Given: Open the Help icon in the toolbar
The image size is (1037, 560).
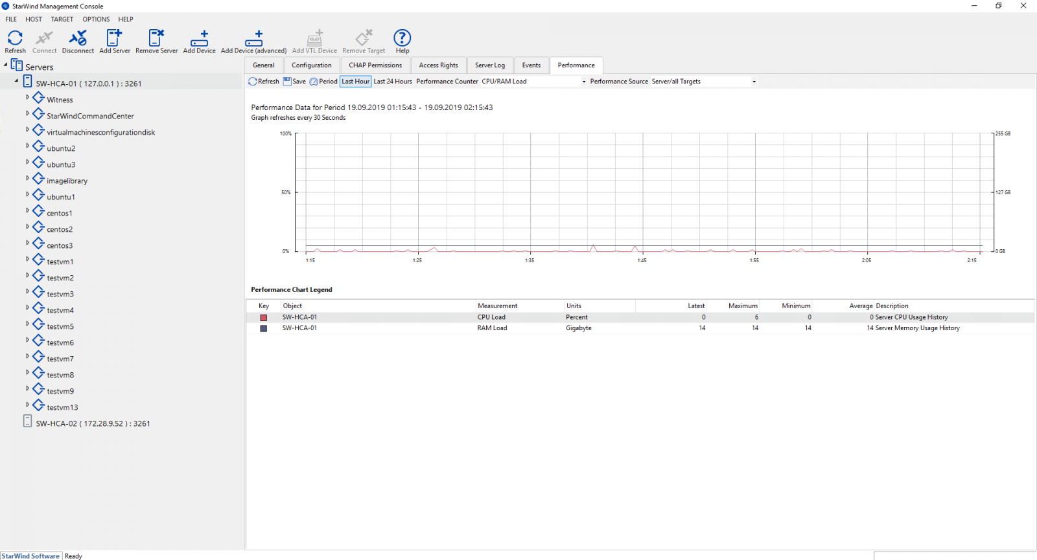Looking at the screenshot, I should pyautogui.click(x=402, y=38).
